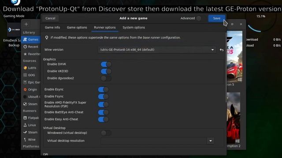The height and width of the screenshot is (158, 282).
Task: Open the Favorites star icon
Action: 25,54
